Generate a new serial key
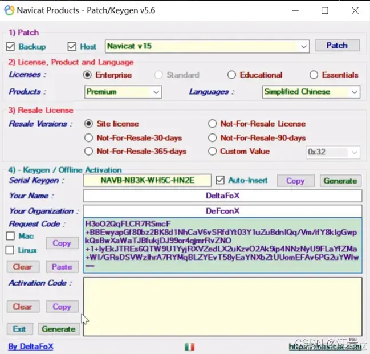The image size is (370, 354). [x=340, y=181]
